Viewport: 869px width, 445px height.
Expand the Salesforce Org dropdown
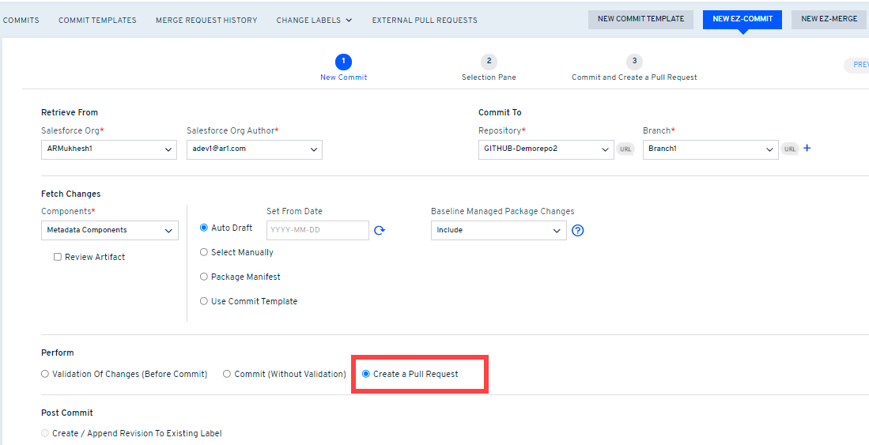(x=108, y=149)
